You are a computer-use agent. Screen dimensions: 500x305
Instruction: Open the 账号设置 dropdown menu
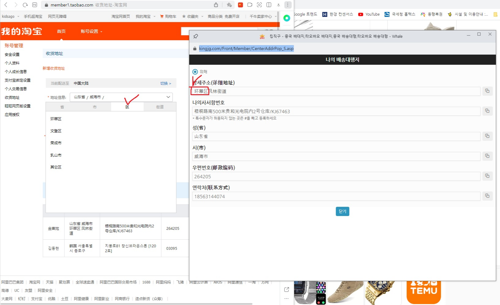[x=91, y=31]
